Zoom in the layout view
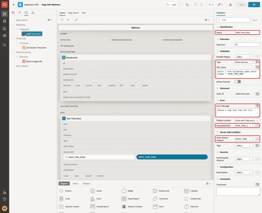This screenshot has width=262, height=213. coord(68,20)
